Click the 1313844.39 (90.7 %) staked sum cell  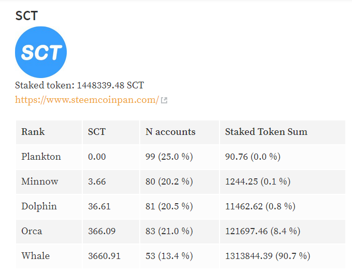pyautogui.click(x=283, y=256)
